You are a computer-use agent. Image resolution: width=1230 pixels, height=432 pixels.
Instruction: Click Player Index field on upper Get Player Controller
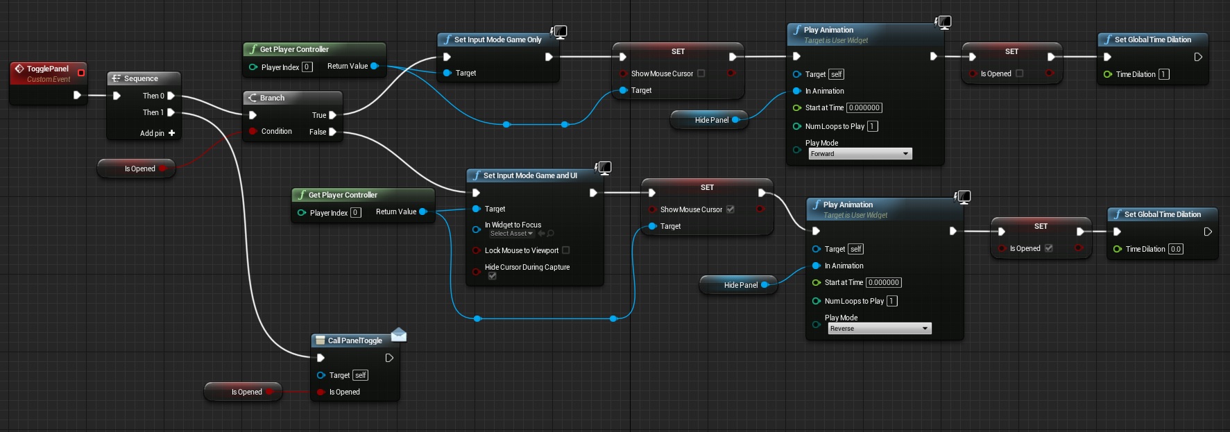point(307,67)
